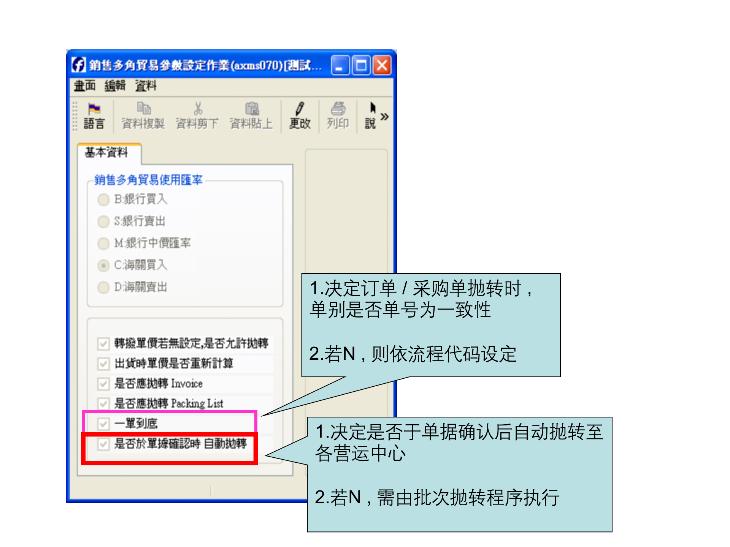
Task: Open the 資料 menu
Action: pos(146,85)
